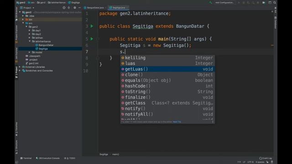Open the Add Configuration dropdown

[224, 3]
